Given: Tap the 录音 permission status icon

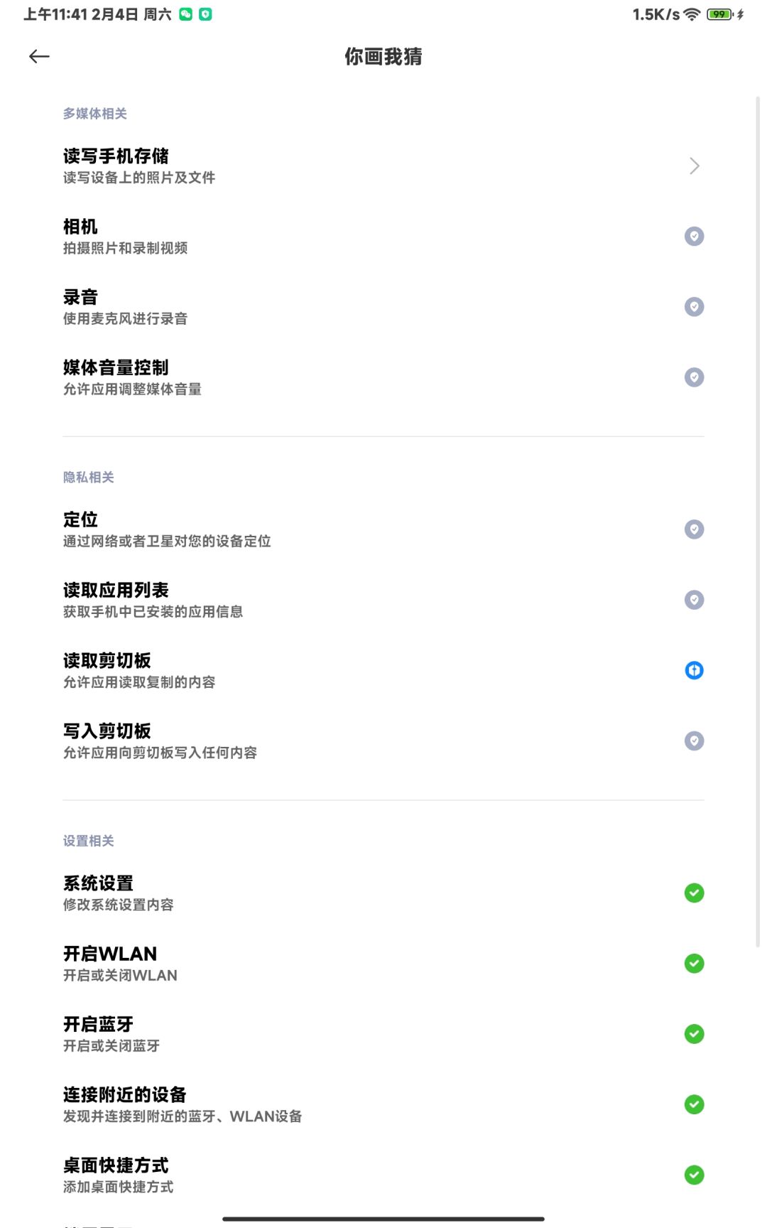Looking at the screenshot, I should pyautogui.click(x=694, y=306).
